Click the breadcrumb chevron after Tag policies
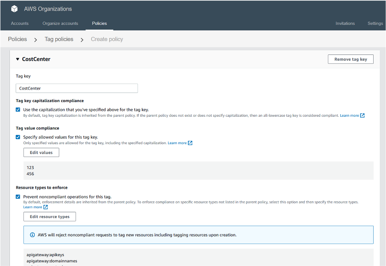Screen dimensions: 386x266 tap(82, 40)
